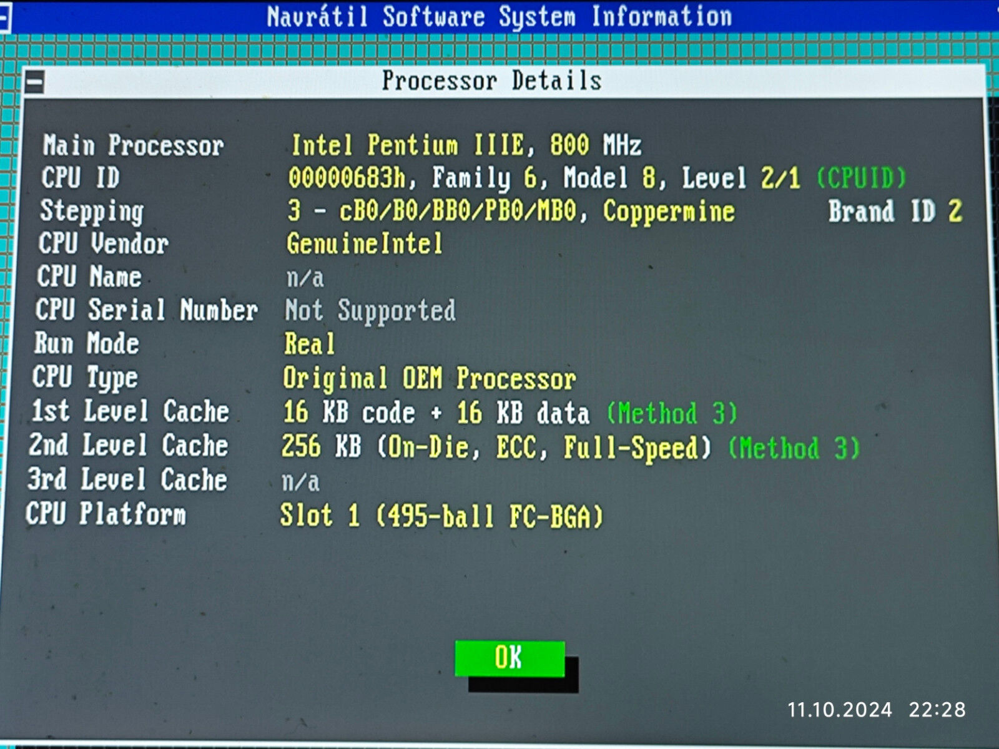
Task: Select the Main Processor label
Action: pyautogui.click(x=133, y=145)
